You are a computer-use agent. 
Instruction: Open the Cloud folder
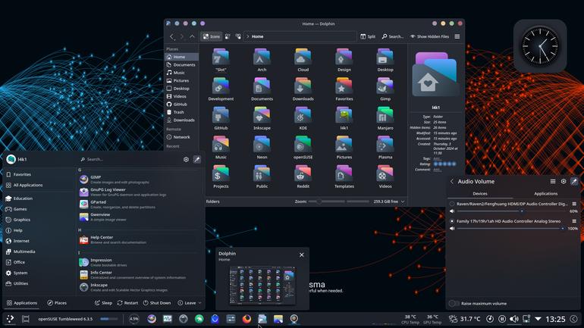(303, 60)
